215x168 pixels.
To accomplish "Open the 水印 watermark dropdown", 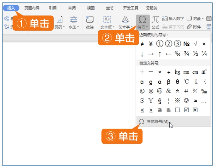I will tap(74, 23).
